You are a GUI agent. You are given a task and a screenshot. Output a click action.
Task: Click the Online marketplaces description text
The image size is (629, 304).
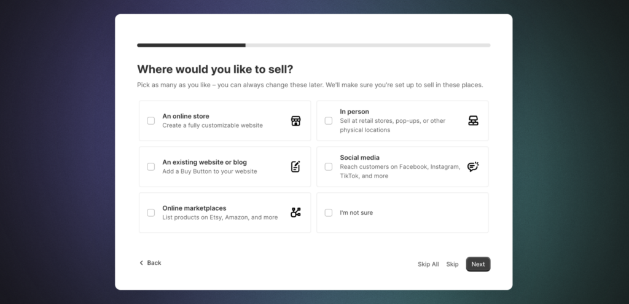point(220,217)
